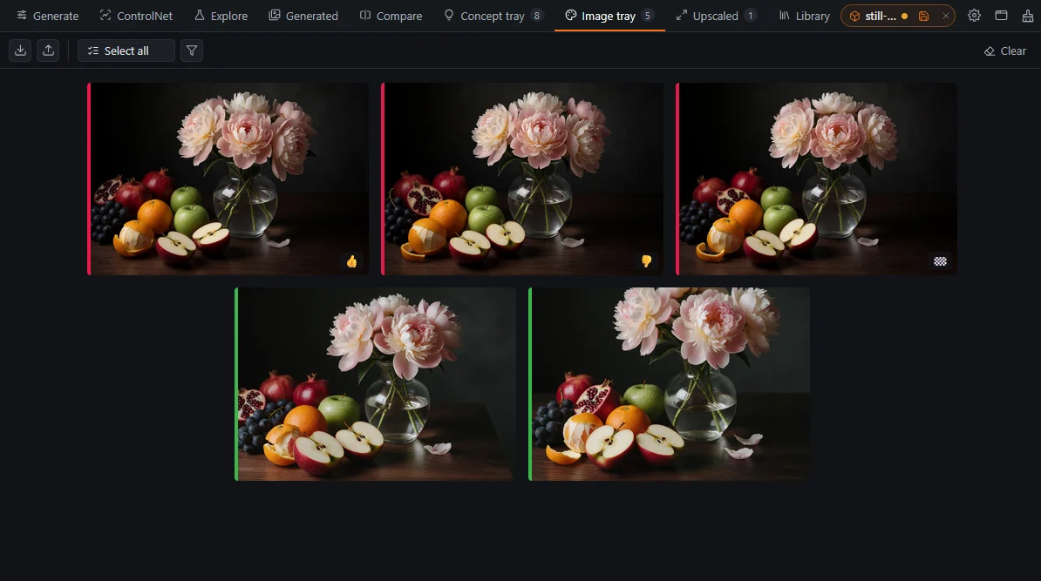Open settings gear icon
1041x581 pixels.
(x=974, y=16)
